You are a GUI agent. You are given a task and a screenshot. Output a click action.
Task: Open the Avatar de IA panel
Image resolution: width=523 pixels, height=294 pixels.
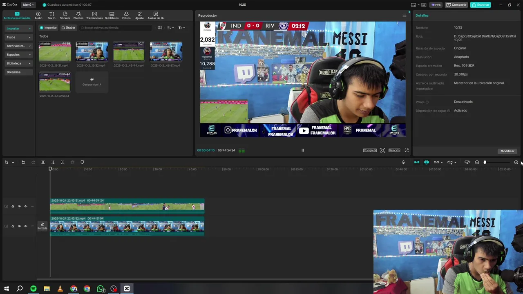coord(156,16)
